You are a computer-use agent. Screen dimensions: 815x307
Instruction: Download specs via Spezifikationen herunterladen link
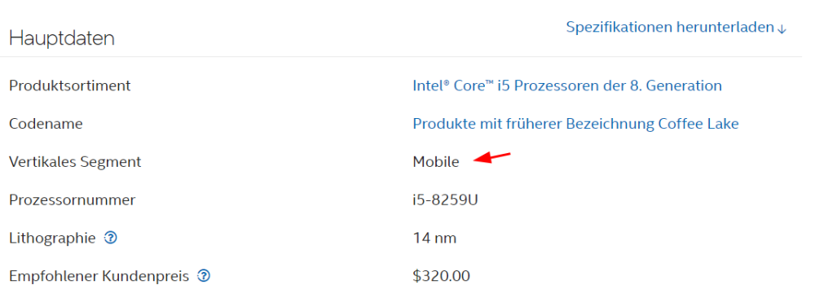point(676,28)
